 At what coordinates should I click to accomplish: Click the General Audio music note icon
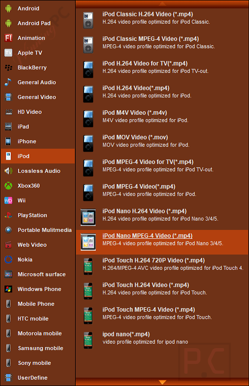point(8,82)
